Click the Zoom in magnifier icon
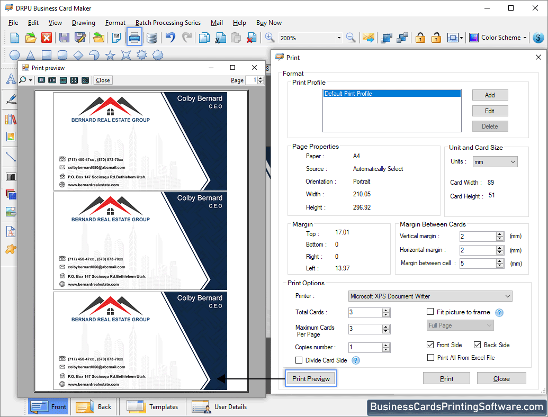The image size is (548, 417). point(269,38)
